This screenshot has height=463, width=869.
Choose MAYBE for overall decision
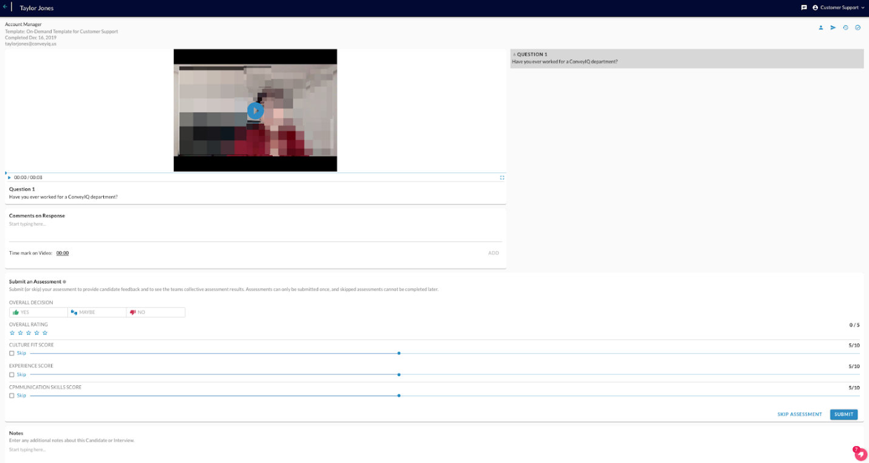[x=97, y=312]
